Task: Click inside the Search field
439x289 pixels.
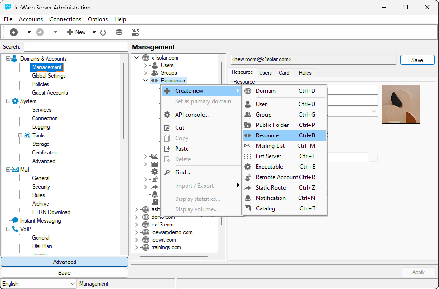Action: [76, 47]
